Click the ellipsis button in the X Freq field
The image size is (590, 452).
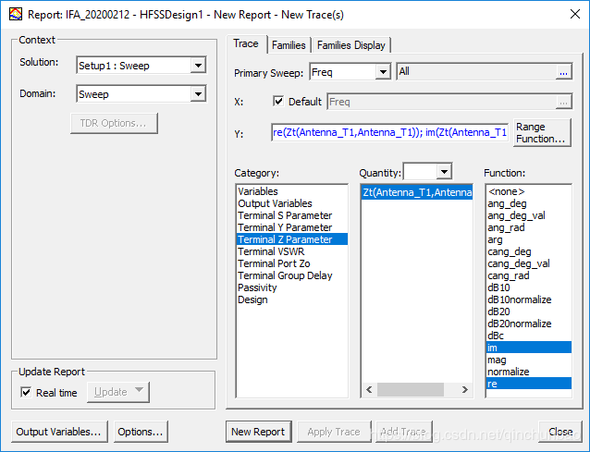[x=563, y=102]
